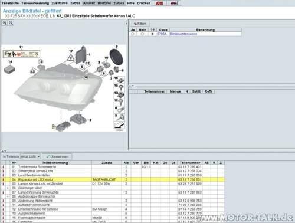
Task: Click info icon of row 01 Treibermodul Scheinwerfer
Action: pyautogui.click(x=3, y=167)
